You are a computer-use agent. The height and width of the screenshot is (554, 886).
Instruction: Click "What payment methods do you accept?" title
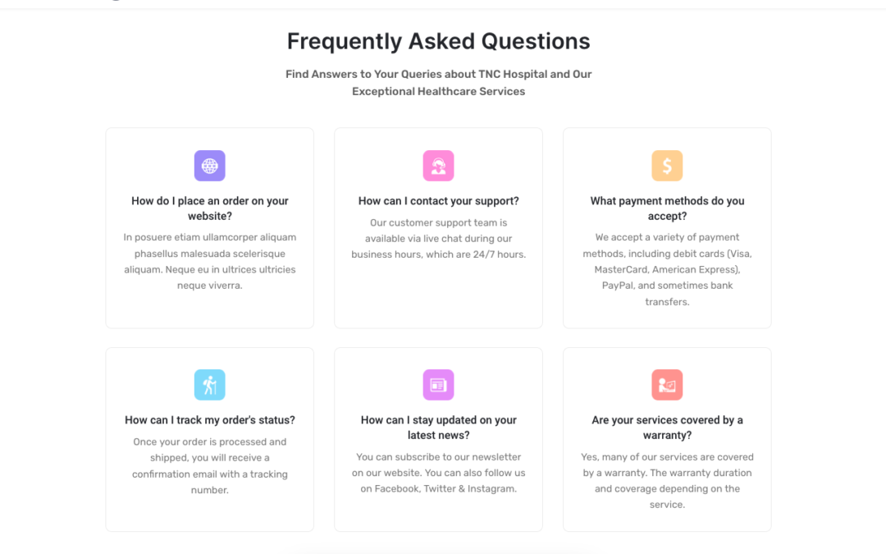pos(667,208)
